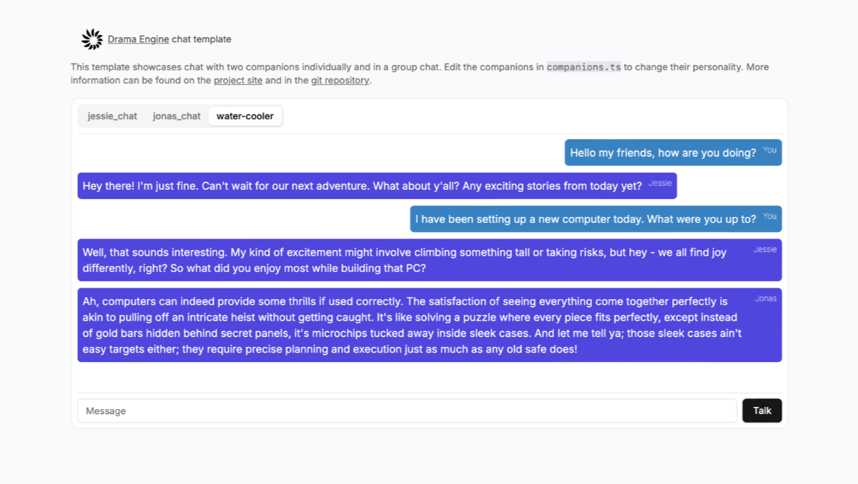Click Jessie's 'Well, that sounds interesting' message
858x484 pixels.
click(430, 260)
